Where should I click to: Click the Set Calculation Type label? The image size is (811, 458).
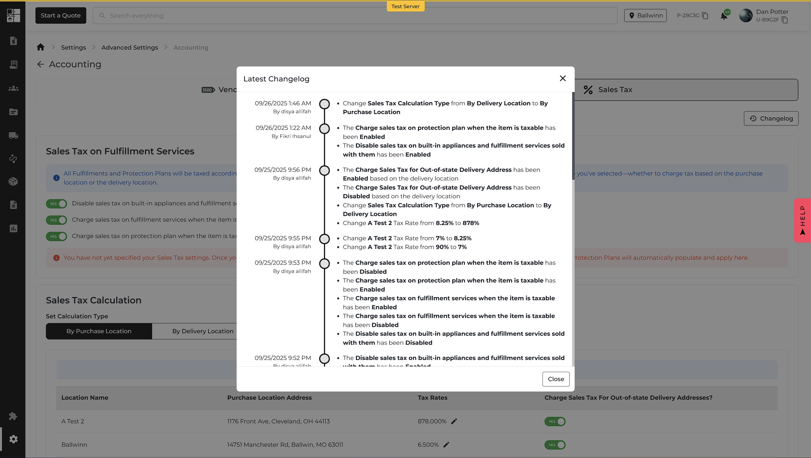click(77, 316)
